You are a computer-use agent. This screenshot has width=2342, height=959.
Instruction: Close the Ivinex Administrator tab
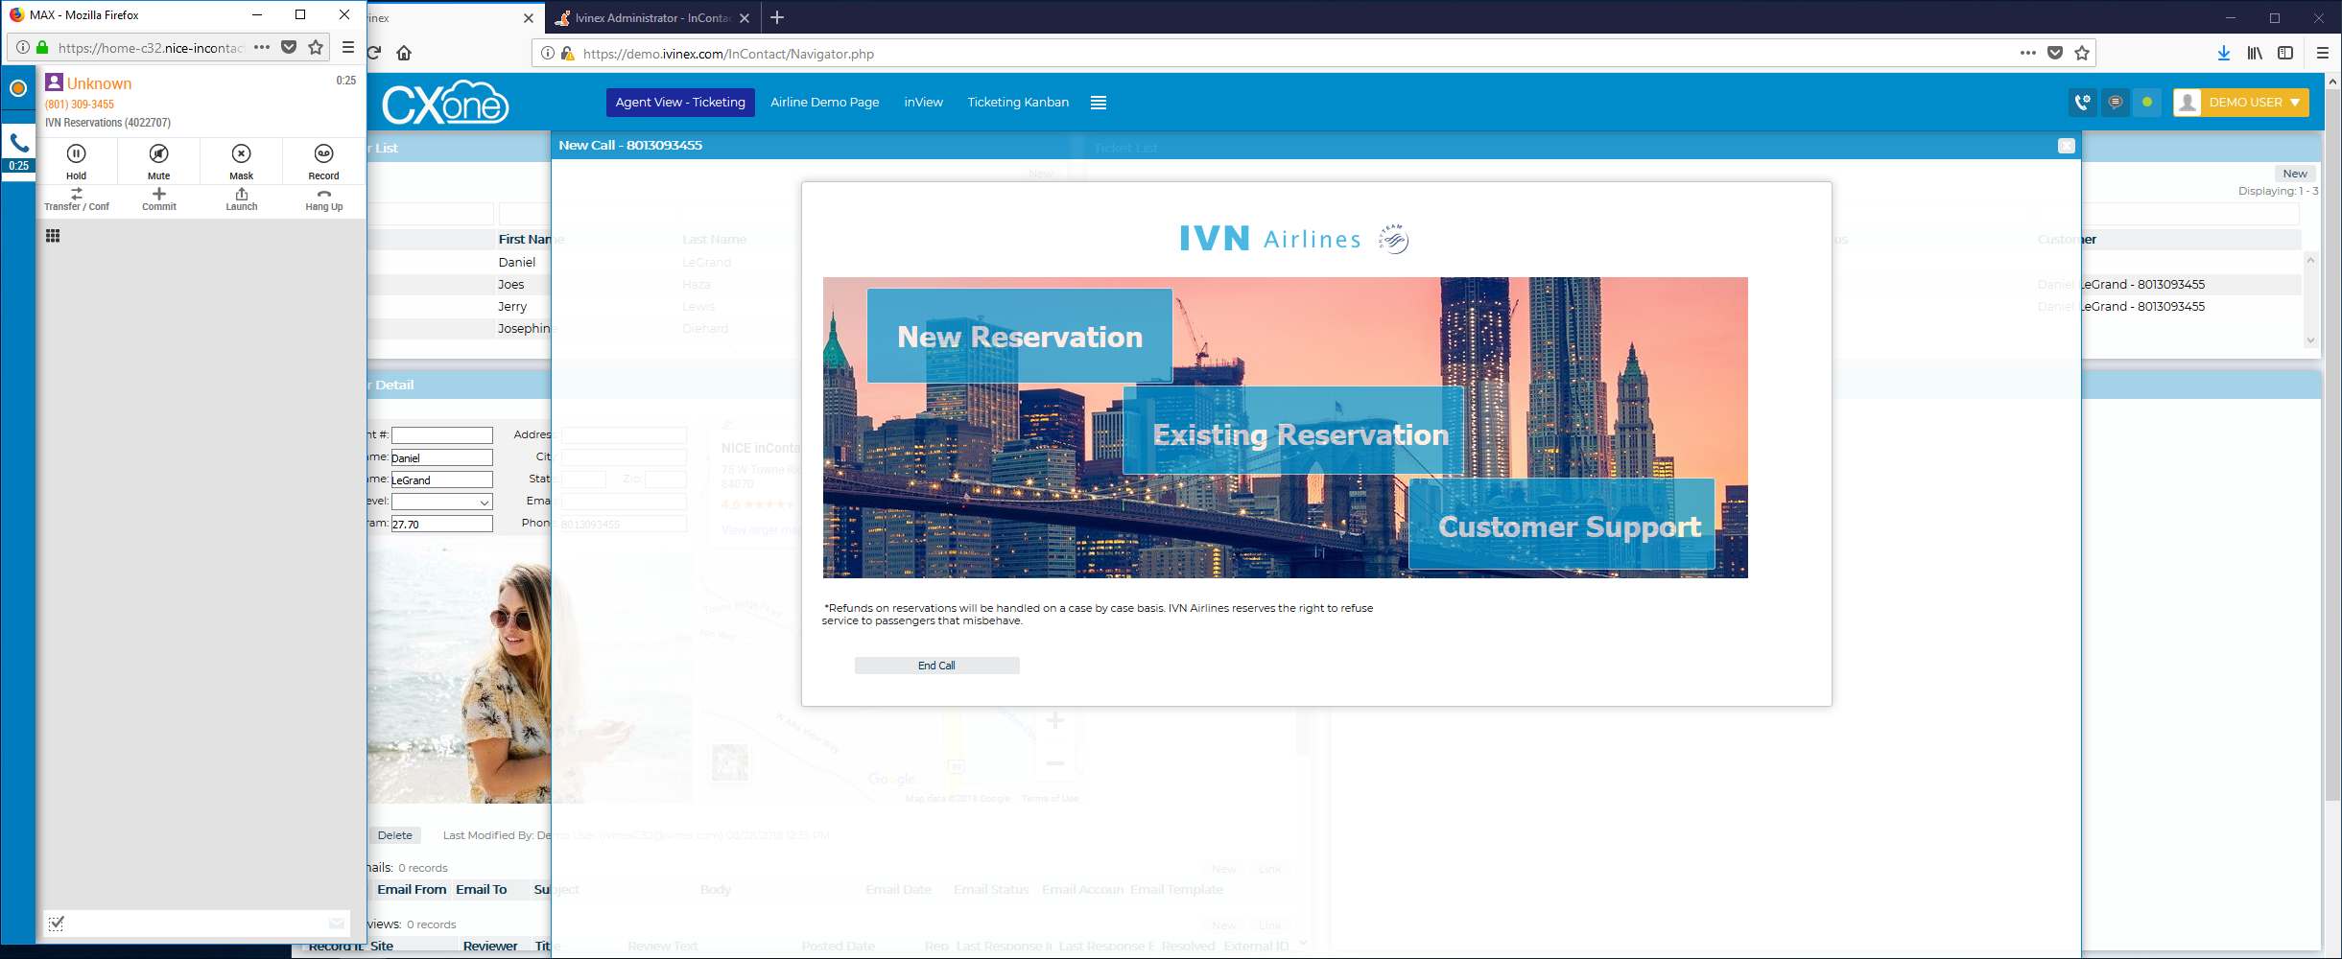click(745, 17)
